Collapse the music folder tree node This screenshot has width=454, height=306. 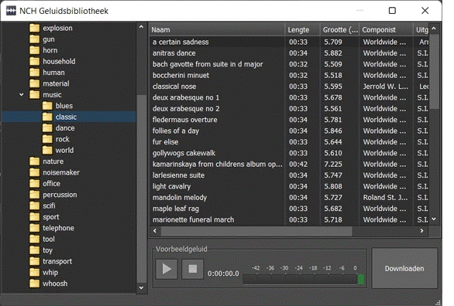[22, 95]
